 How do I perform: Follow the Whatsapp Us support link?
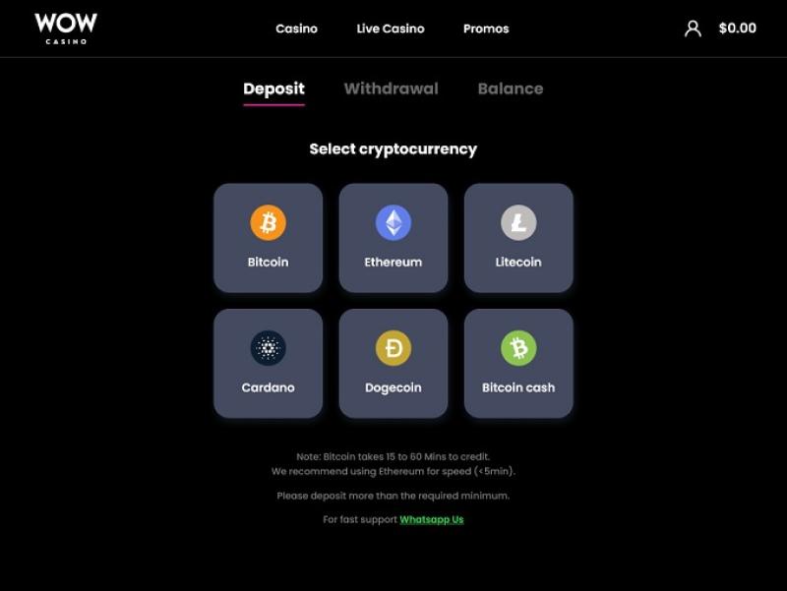point(432,519)
